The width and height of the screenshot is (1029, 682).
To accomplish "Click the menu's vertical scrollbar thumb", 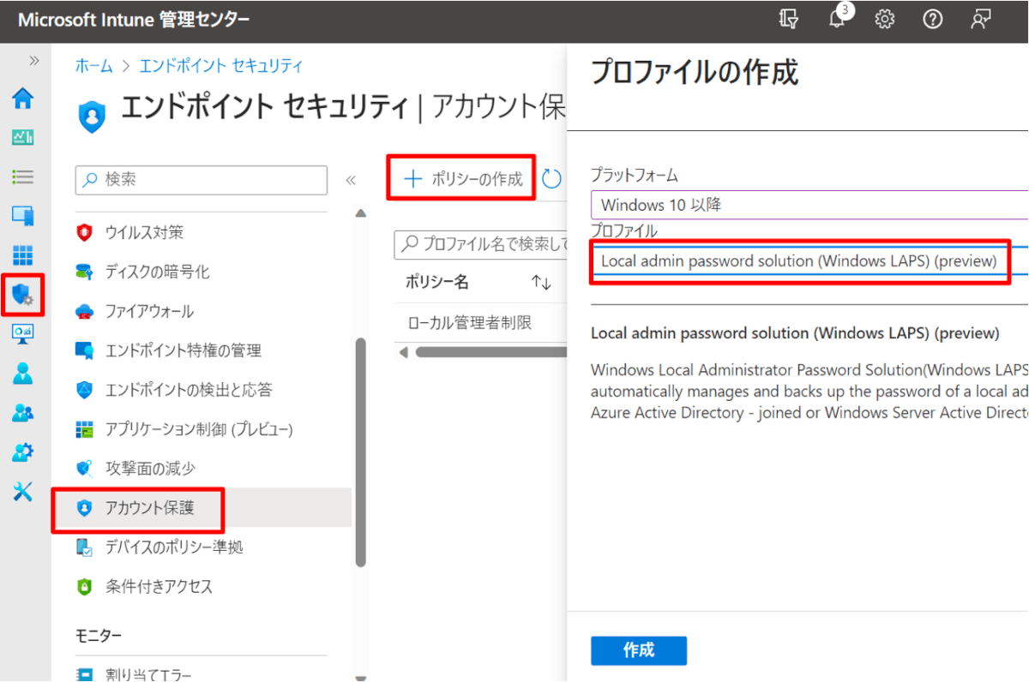I will [361, 452].
